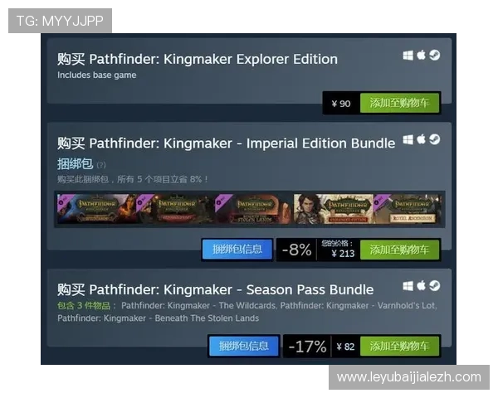Add Explorer Edition to cart for ¥90
Screen dimensions: 498x398
pyautogui.click(x=399, y=103)
